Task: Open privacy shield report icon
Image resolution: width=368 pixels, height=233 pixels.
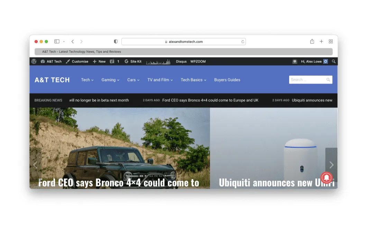Action: [x=116, y=41]
